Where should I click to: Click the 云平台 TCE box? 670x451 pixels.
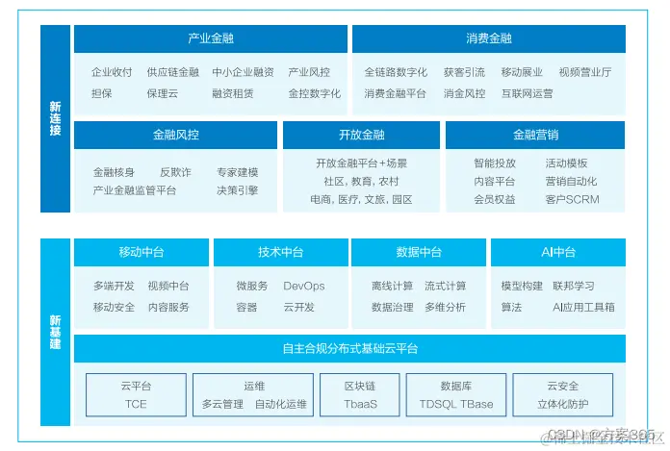[136, 395]
